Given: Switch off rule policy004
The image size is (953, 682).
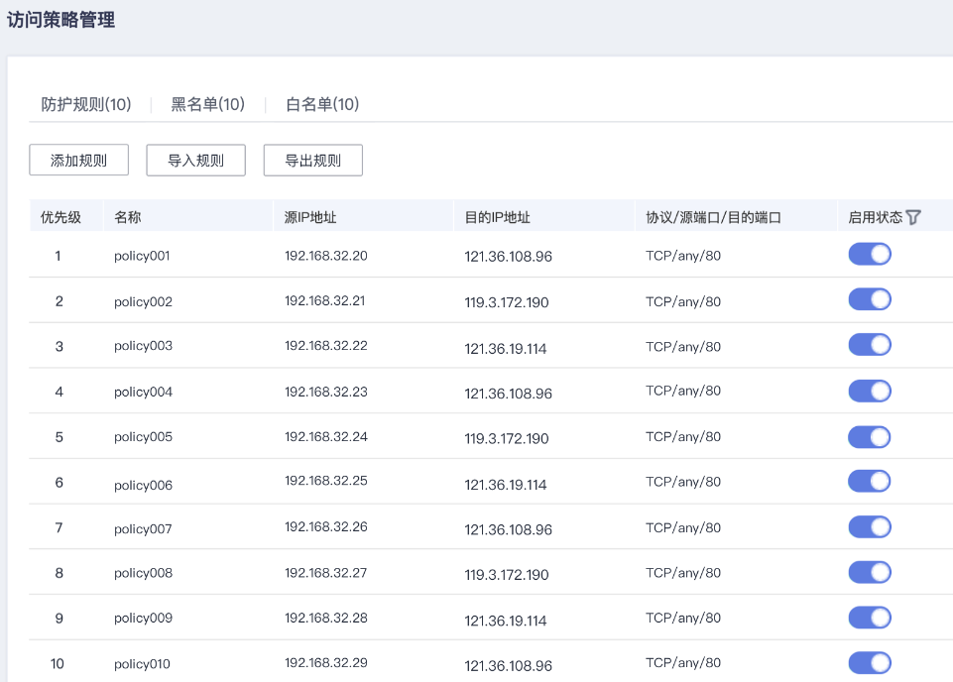Looking at the screenshot, I should [870, 391].
